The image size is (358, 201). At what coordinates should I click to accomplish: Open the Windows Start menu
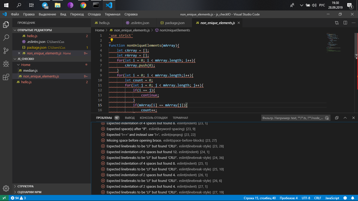coord(6,5)
